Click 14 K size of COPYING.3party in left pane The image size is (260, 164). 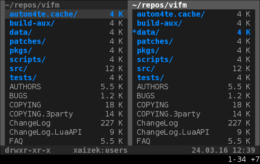[114, 114]
